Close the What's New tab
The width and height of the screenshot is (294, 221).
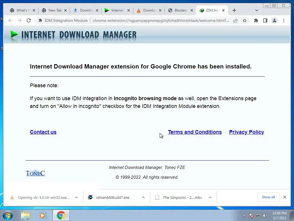coord(34,11)
